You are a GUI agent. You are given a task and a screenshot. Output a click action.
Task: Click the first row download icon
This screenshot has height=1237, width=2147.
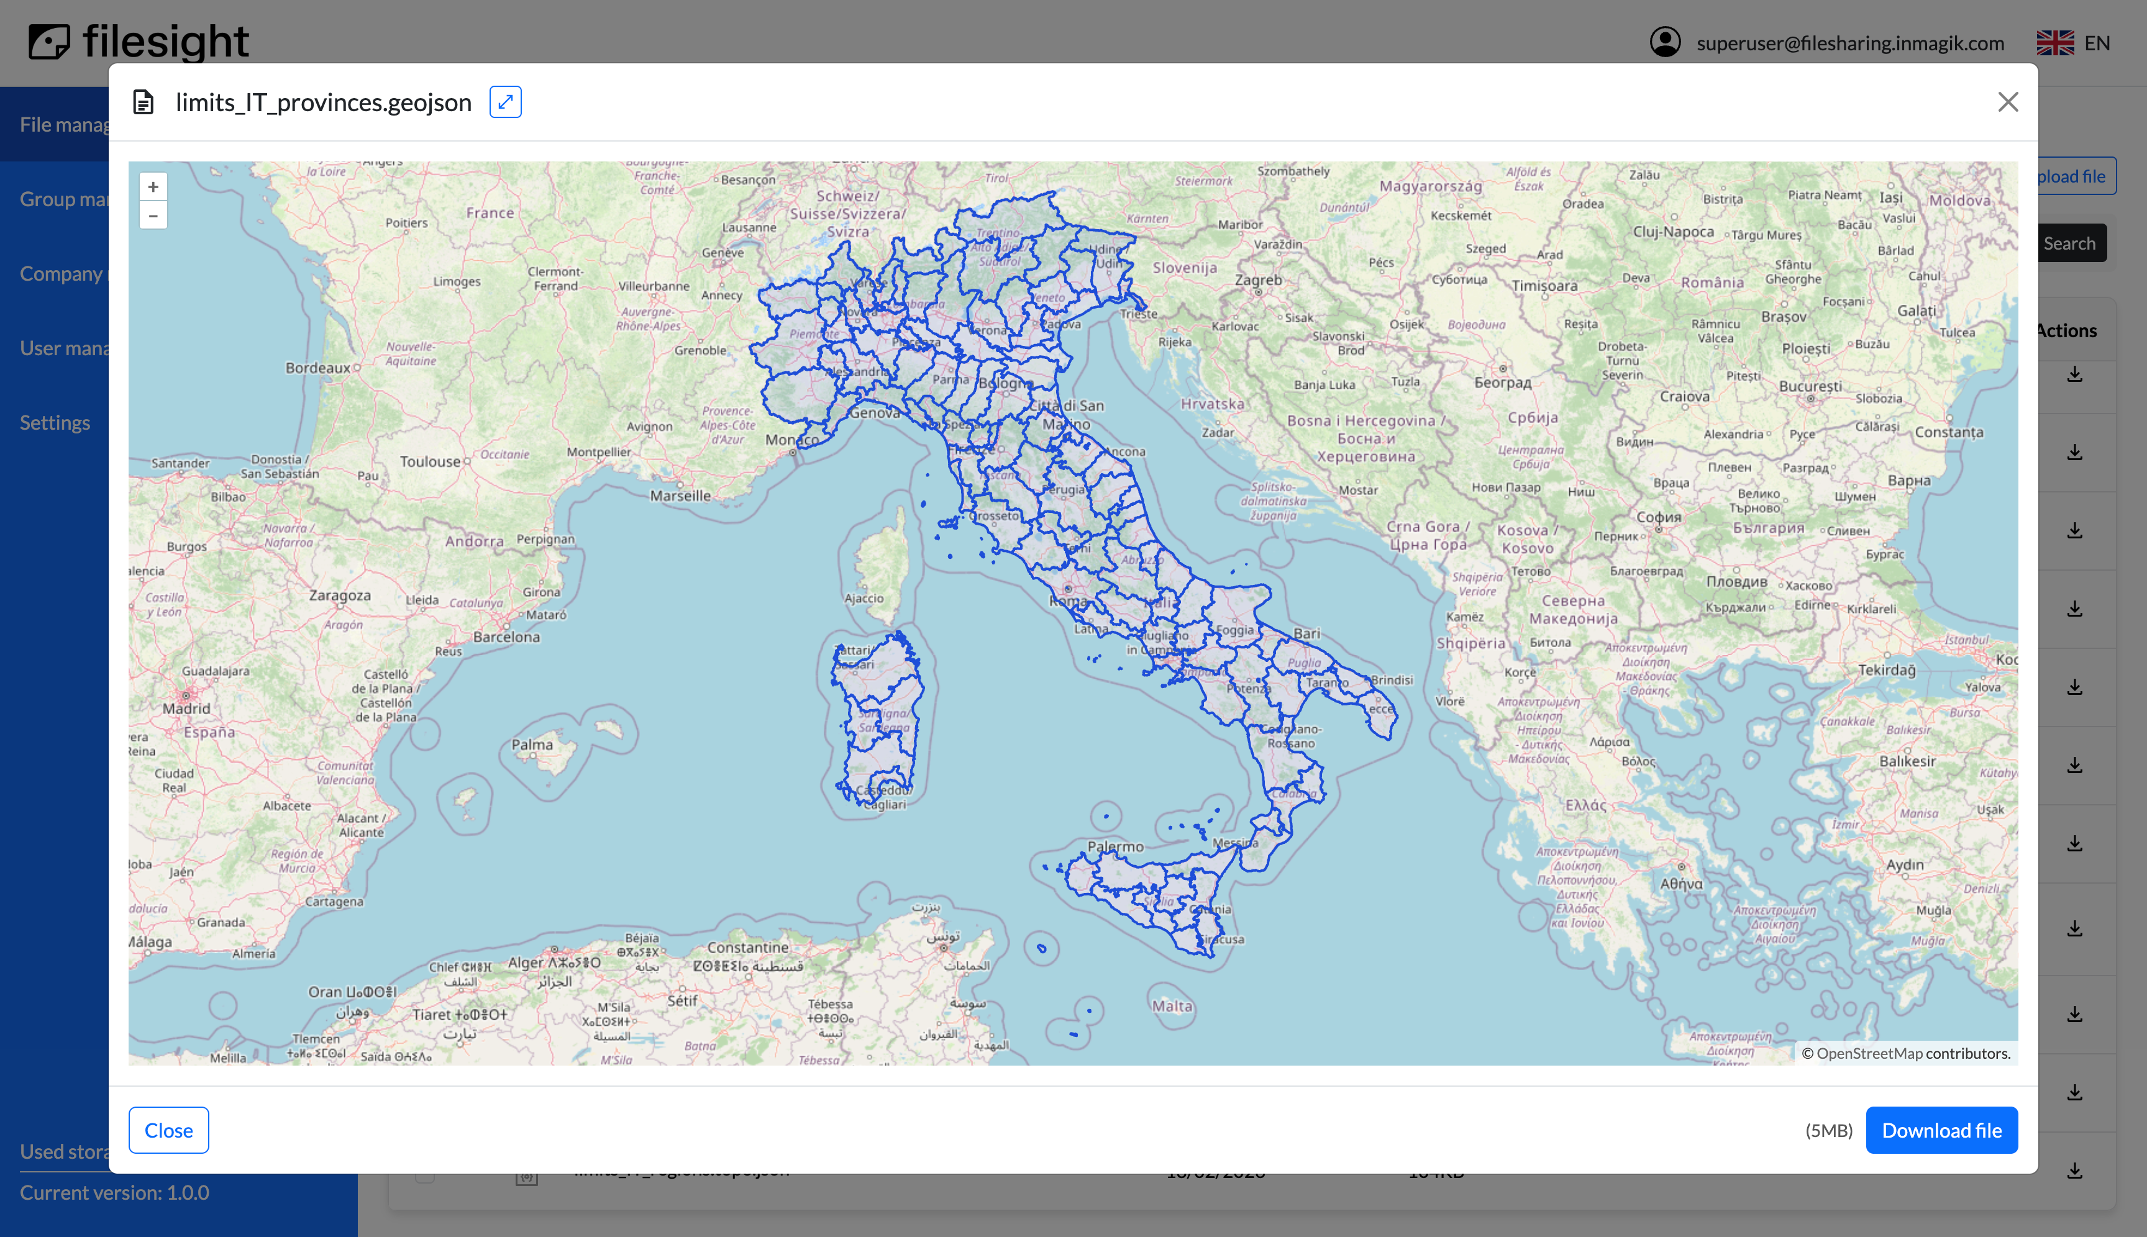pyautogui.click(x=2075, y=374)
